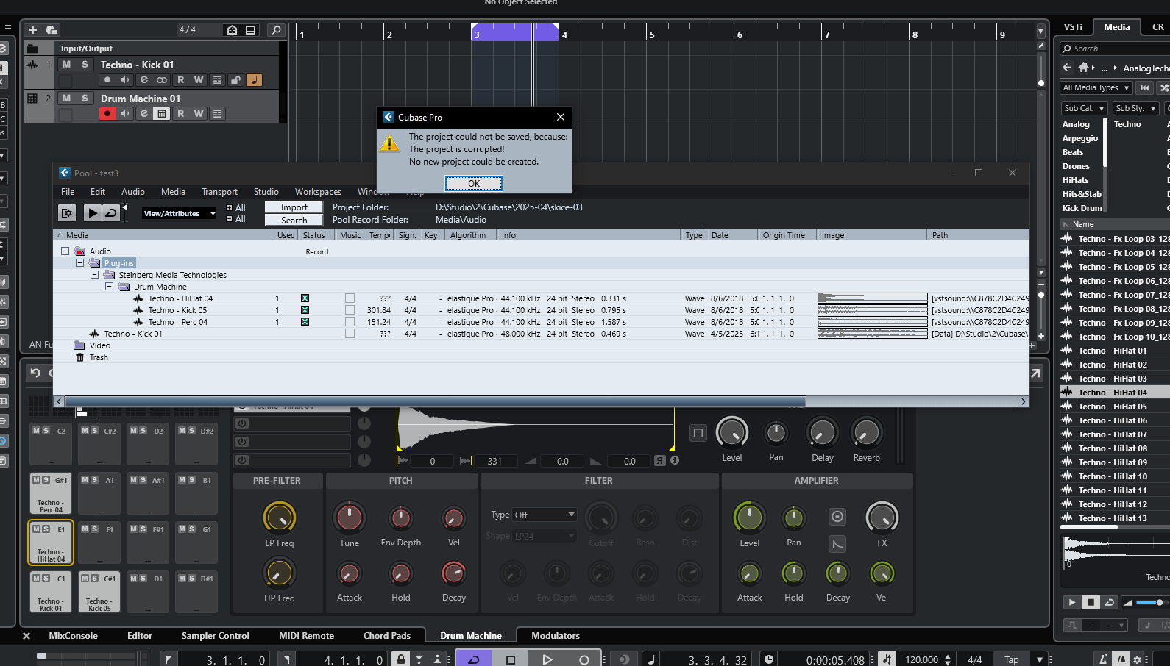
Task: Select Techno - HiHat 07 in the Media list
Action: 1112,434
